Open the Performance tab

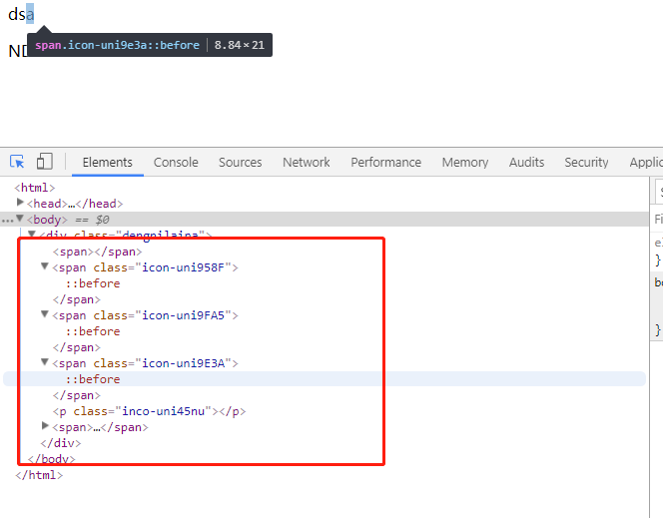386,163
